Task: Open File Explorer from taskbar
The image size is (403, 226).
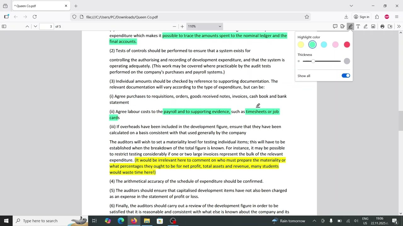Action: pyautogui.click(x=147, y=221)
